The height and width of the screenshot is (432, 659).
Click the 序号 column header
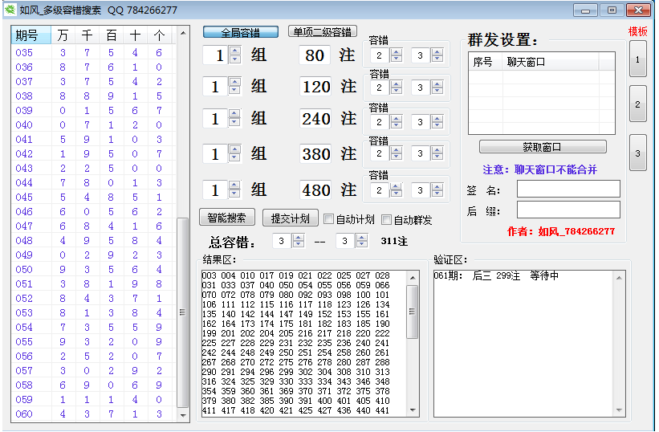(x=486, y=62)
